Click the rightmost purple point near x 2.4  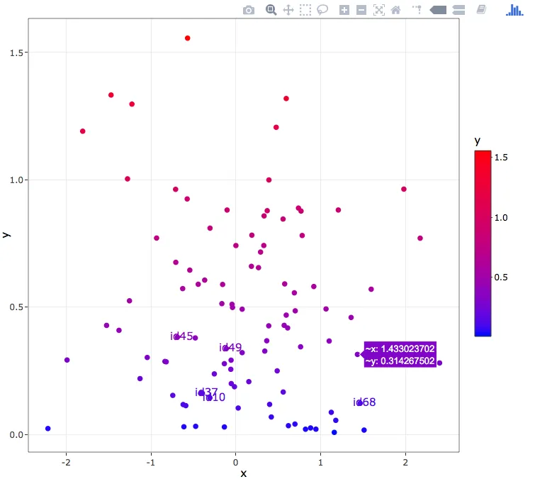[439, 363]
